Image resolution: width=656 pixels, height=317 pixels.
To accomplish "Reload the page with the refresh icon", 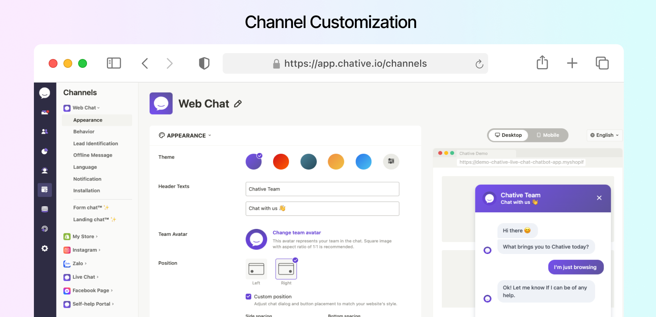I will (479, 64).
